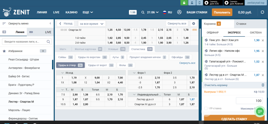Open the LIVE section in header

tap(56, 12)
